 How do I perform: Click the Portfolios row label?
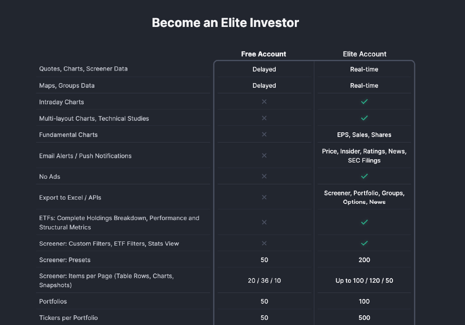(53, 301)
